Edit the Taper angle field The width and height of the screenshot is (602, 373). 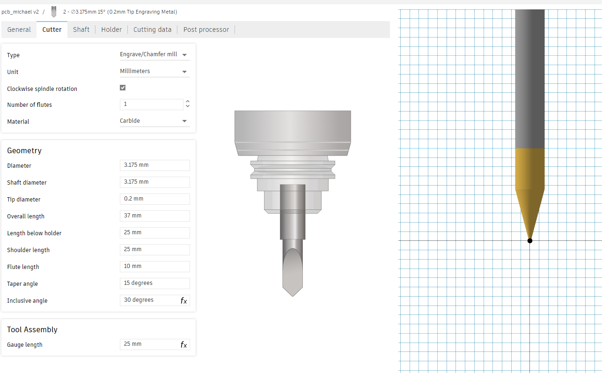pos(155,283)
